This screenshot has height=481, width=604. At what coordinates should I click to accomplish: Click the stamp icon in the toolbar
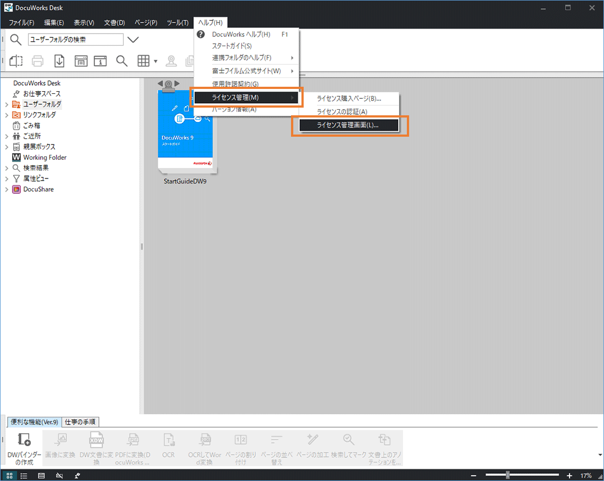pos(171,61)
